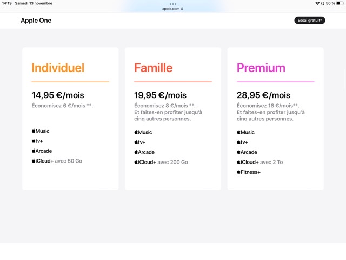
Task: Select Apple Arcade logo in Famille card
Action: (x=144, y=152)
